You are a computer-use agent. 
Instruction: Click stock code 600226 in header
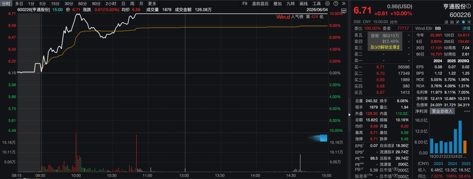460,14
